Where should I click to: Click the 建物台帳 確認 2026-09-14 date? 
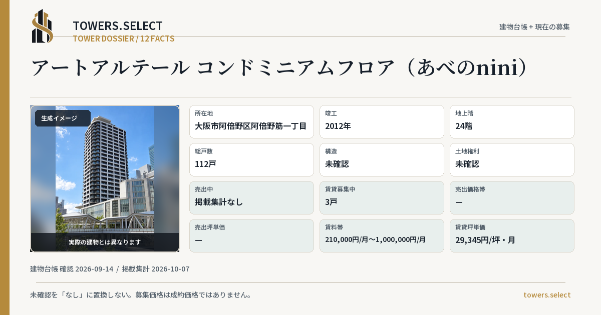point(72,269)
